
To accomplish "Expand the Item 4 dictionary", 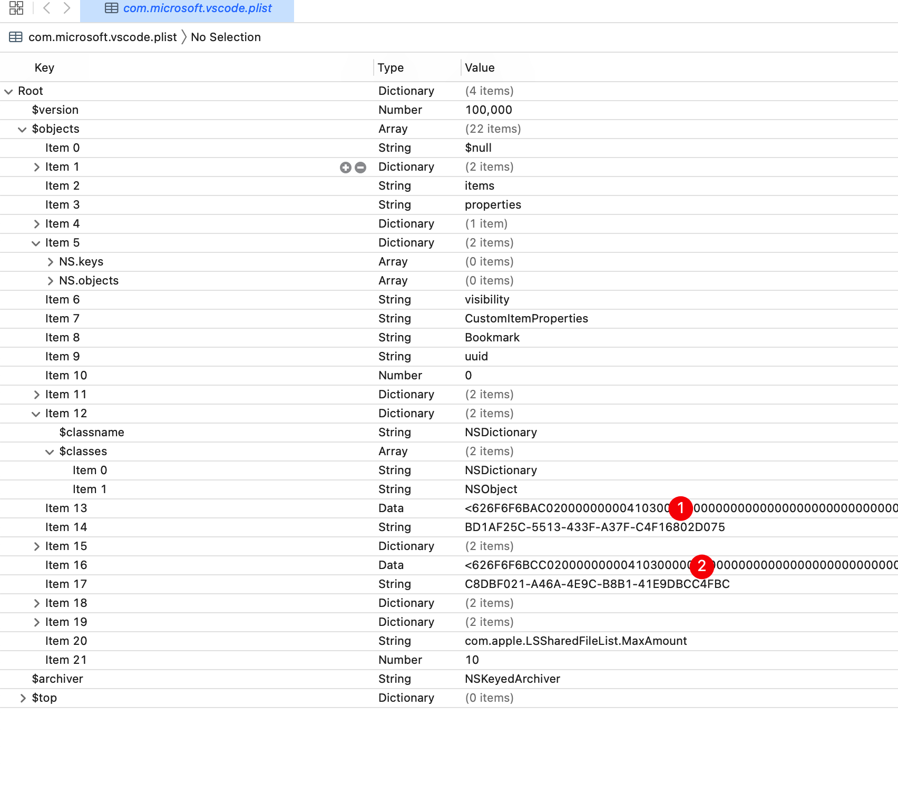I will click(x=36, y=224).
